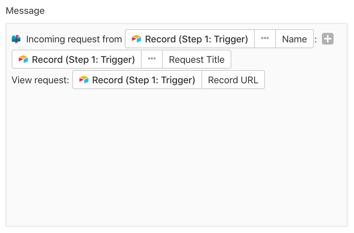Select the Record URL field segment

click(233, 80)
